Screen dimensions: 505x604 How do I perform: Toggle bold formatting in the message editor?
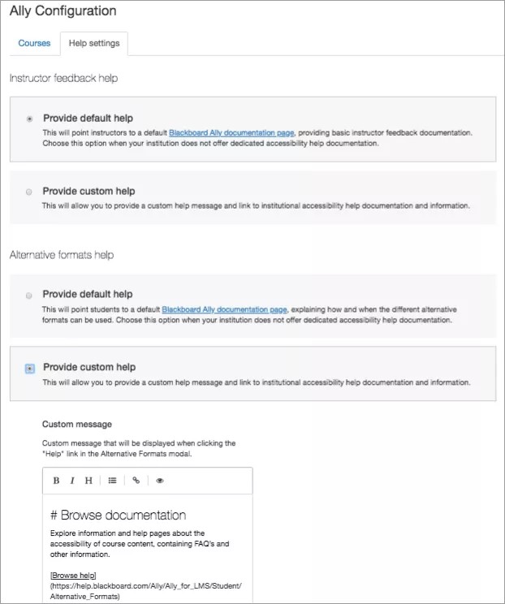tap(57, 481)
